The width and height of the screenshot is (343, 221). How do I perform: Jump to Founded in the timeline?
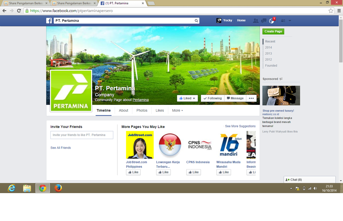271,65
